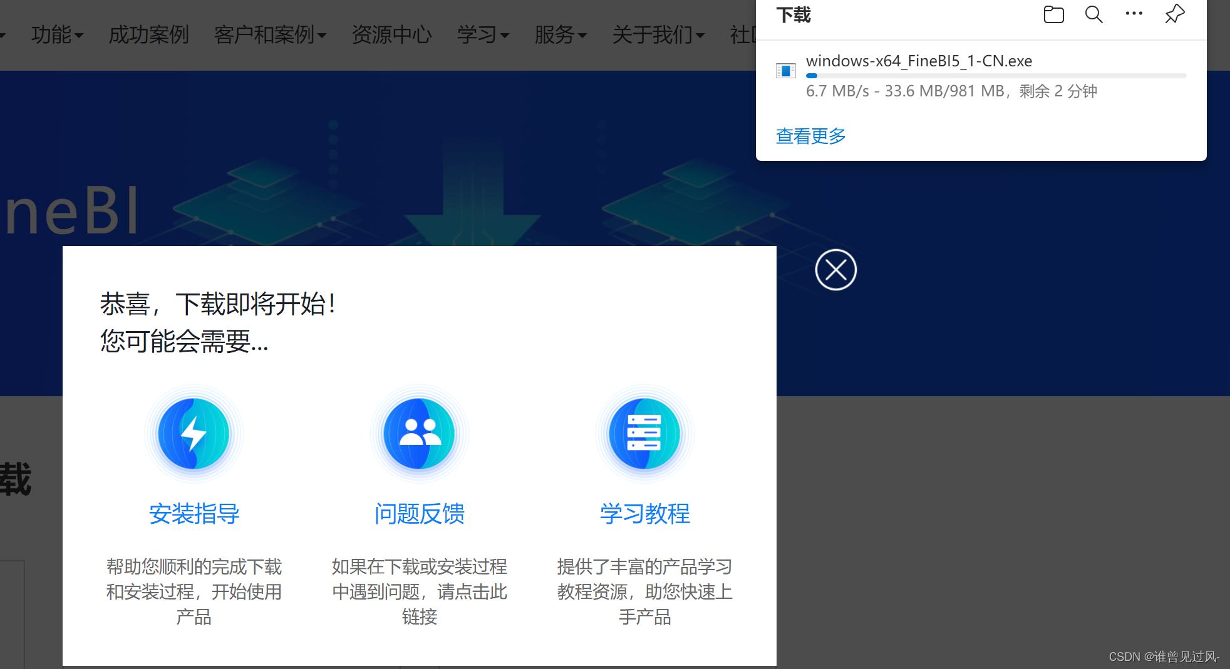Click the 下载 panel title
The height and width of the screenshot is (669, 1230).
pyautogui.click(x=793, y=14)
